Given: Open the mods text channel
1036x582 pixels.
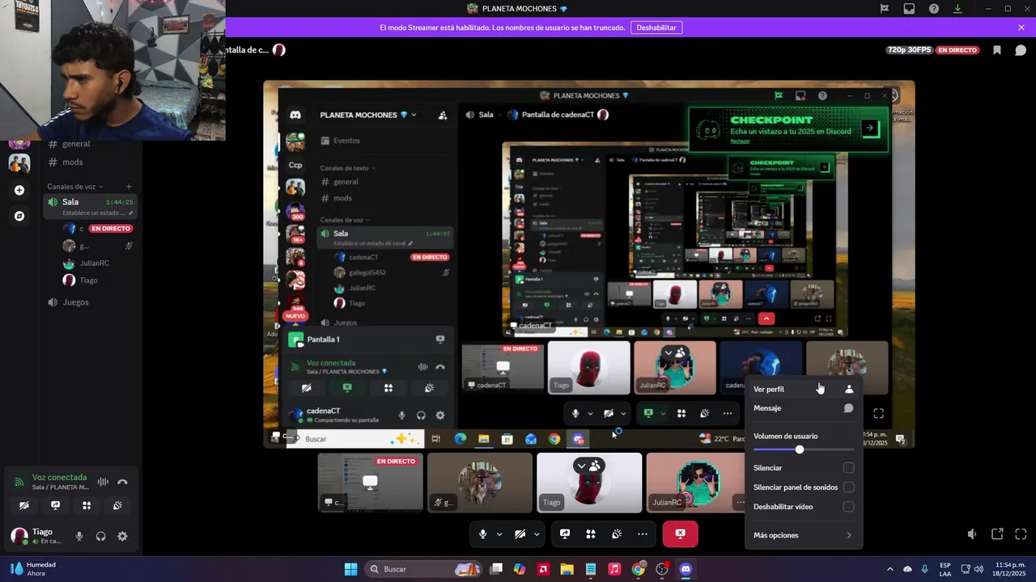Looking at the screenshot, I should coord(73,162).
